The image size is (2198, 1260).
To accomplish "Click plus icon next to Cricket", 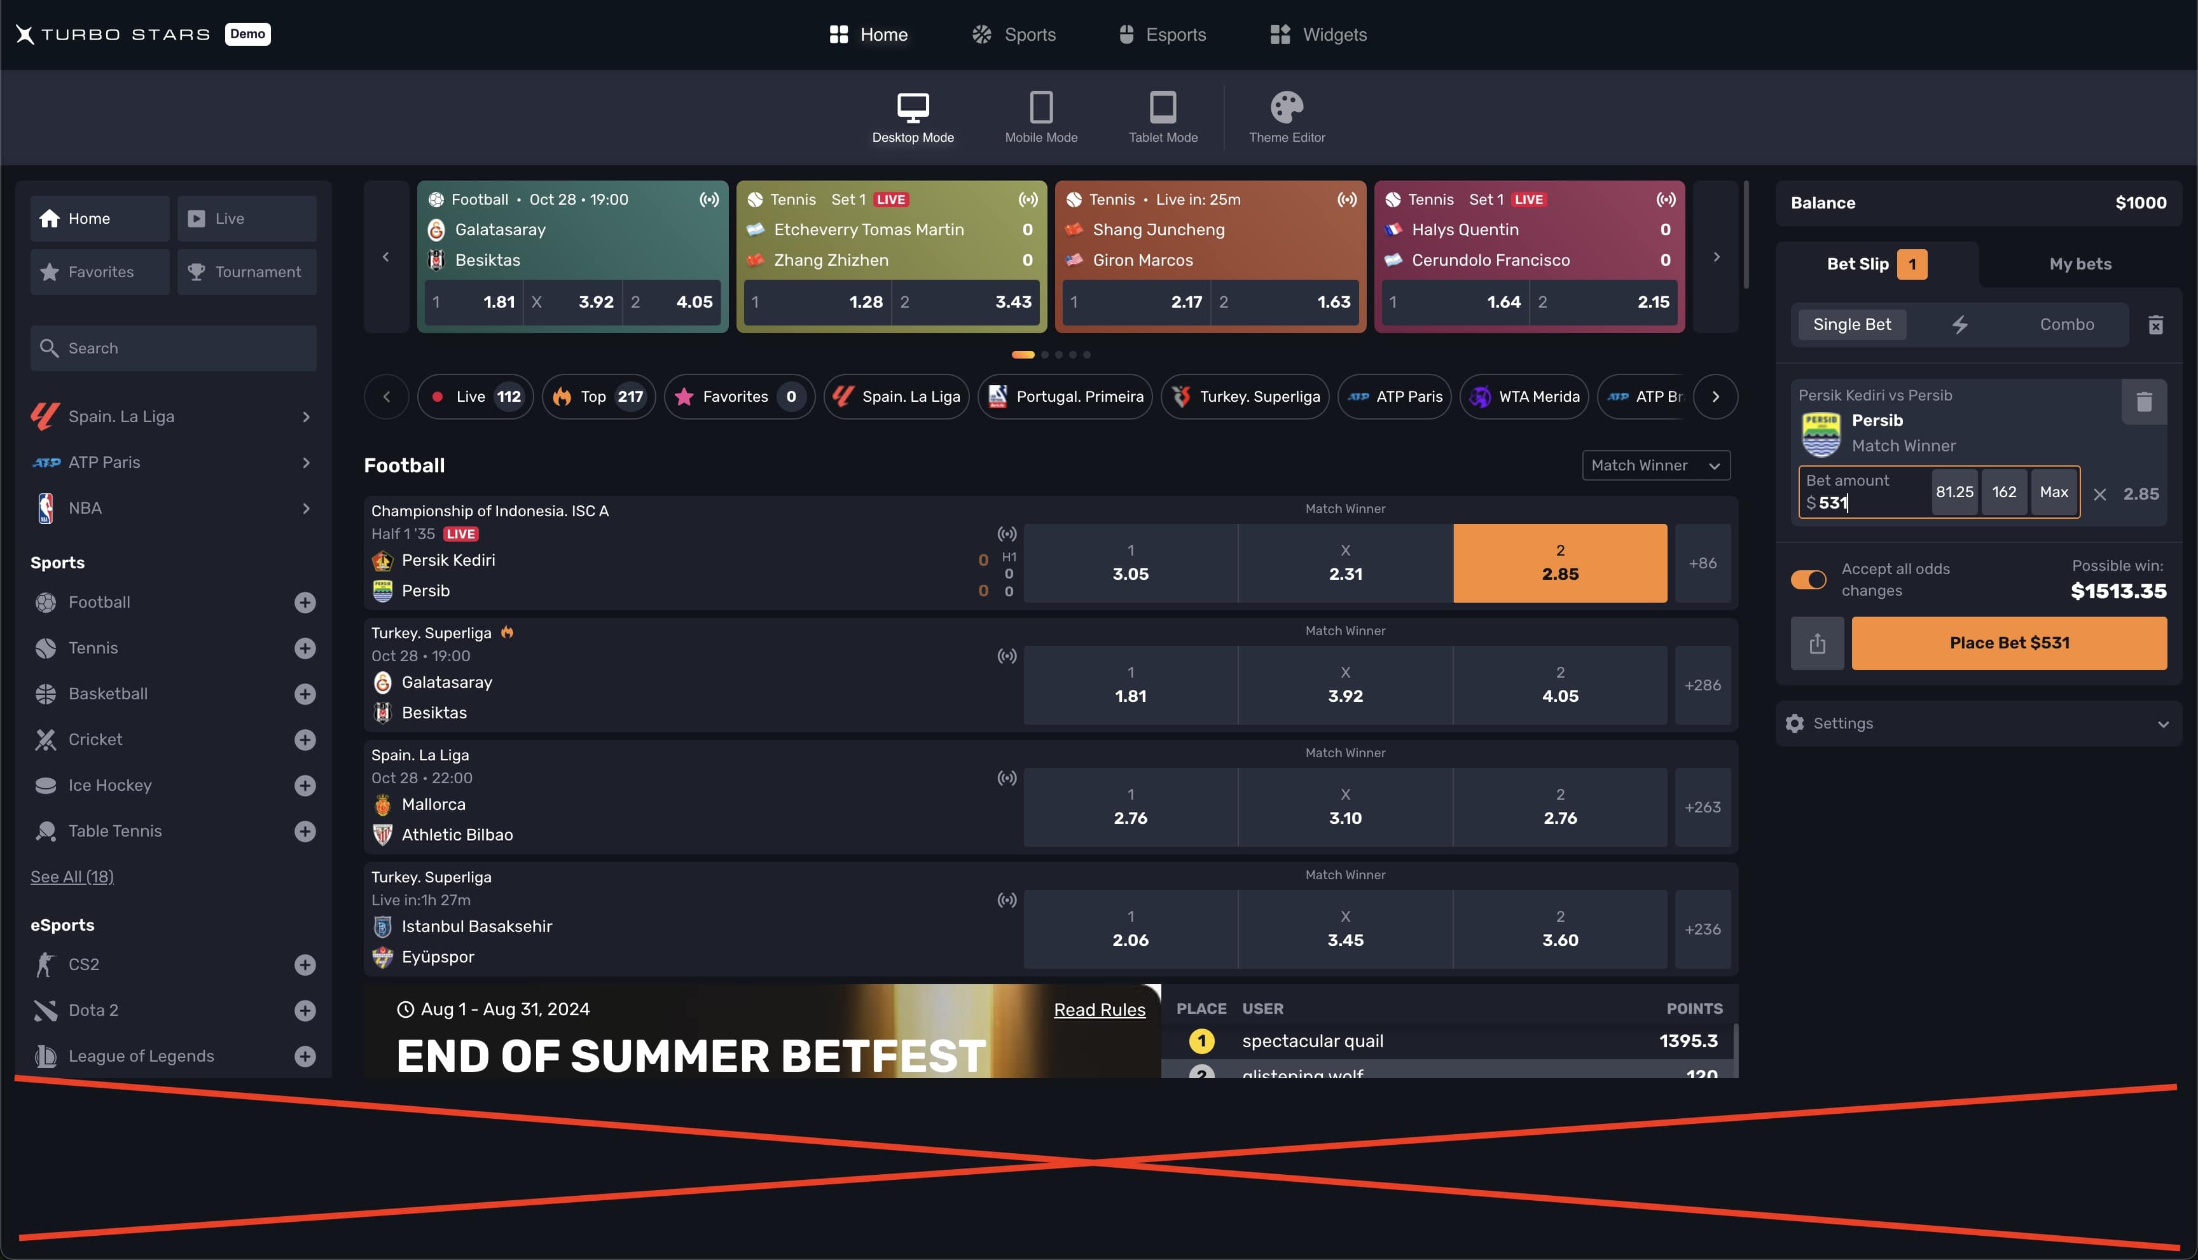I will (x=305, y=740).
